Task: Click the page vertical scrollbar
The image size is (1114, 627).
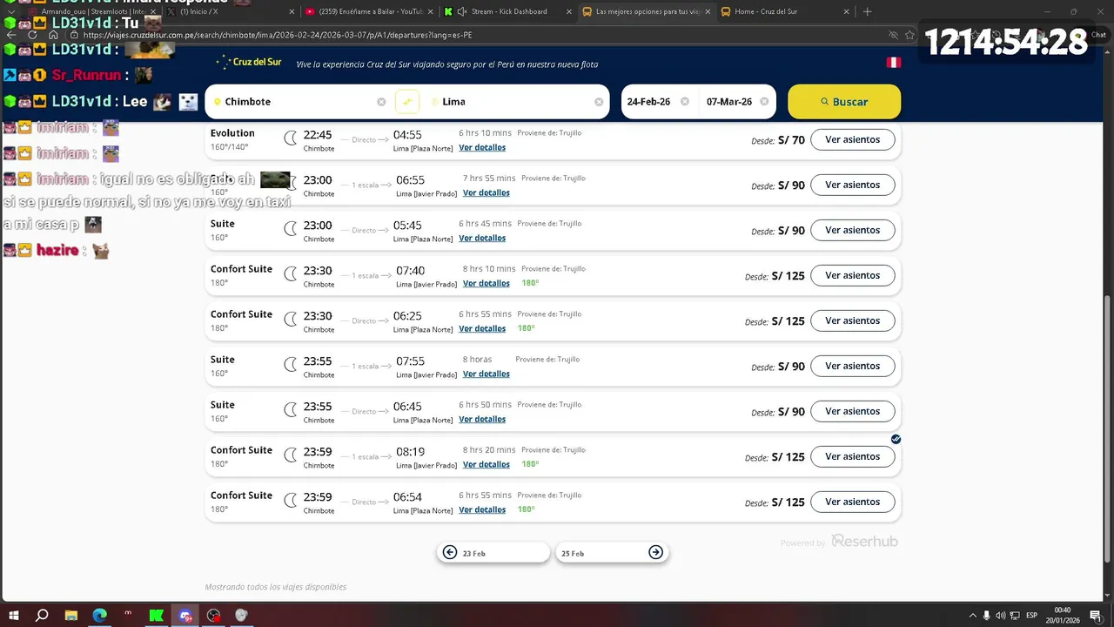Action: coord(1108,427)
